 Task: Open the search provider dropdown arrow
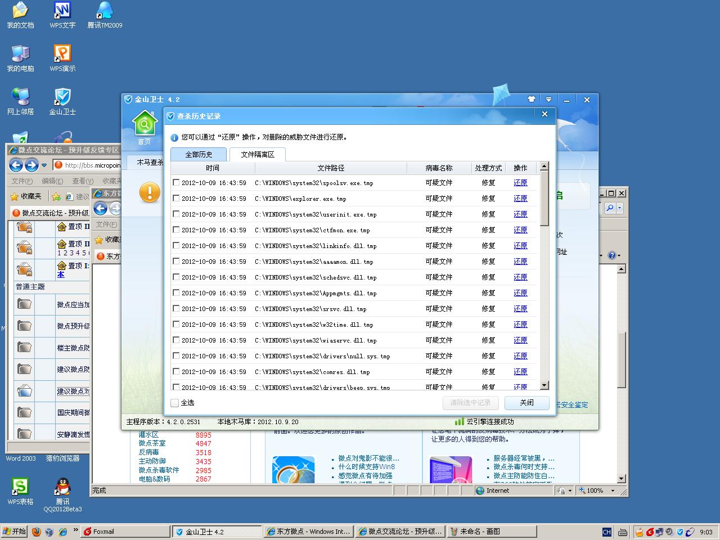[x=619, y=208]
